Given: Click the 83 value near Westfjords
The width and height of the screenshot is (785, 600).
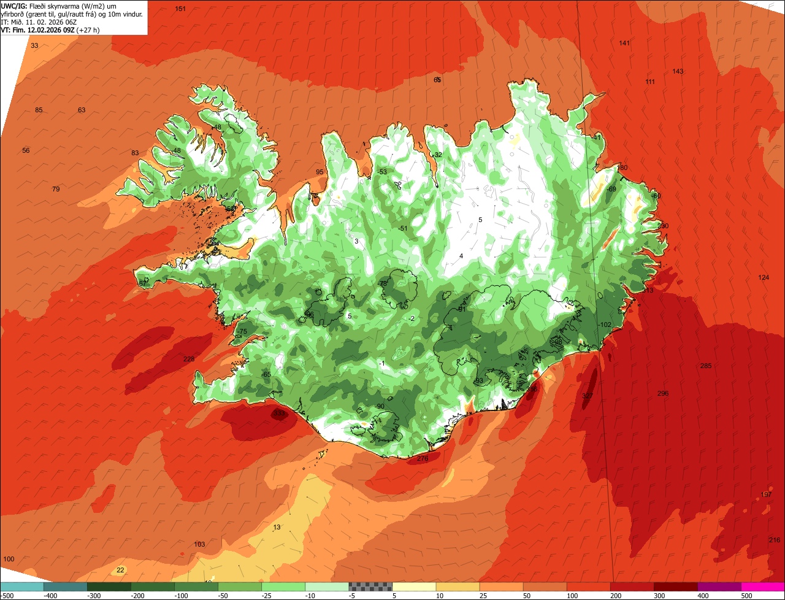Looking at the screenshot, I should (x=135, y=153).
